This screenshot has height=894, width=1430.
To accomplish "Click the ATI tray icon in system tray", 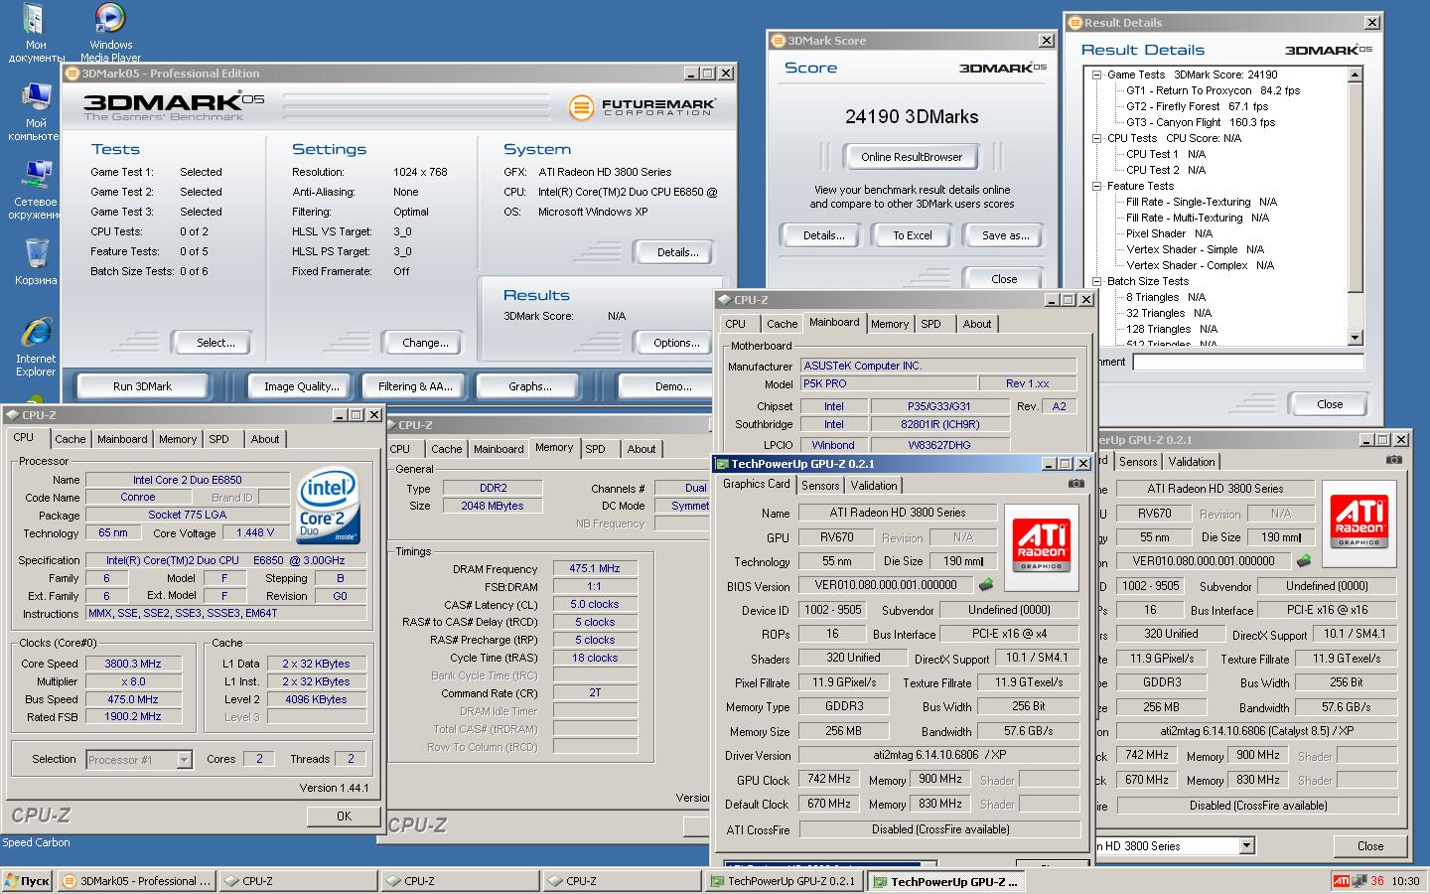I will pos(1341,881).
